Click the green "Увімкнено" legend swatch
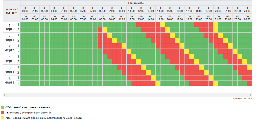Screen dimensions: 256x121 (x=2, y=107)
